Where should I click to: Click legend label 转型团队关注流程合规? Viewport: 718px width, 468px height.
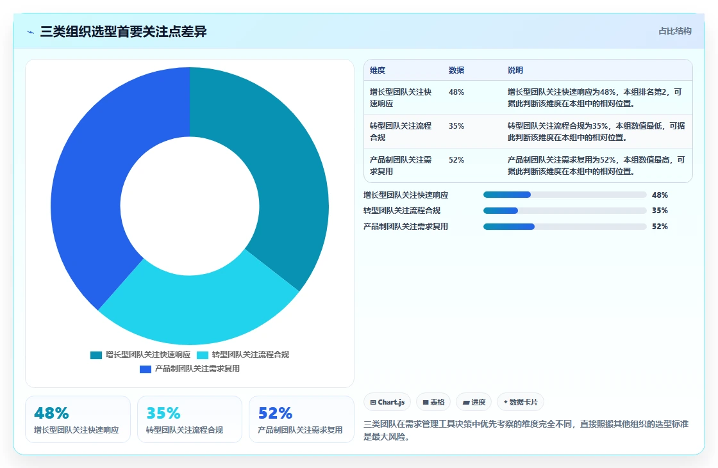coord(251,355)
